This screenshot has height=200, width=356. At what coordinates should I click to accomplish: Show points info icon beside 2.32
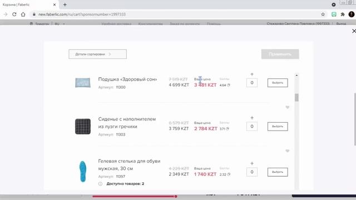click(229, 174)
